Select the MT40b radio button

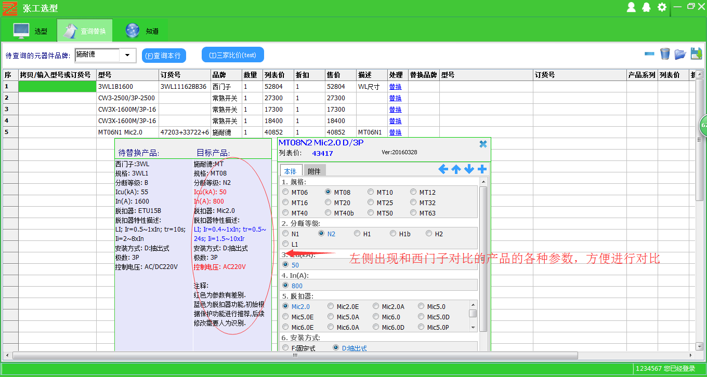(328, 213)
